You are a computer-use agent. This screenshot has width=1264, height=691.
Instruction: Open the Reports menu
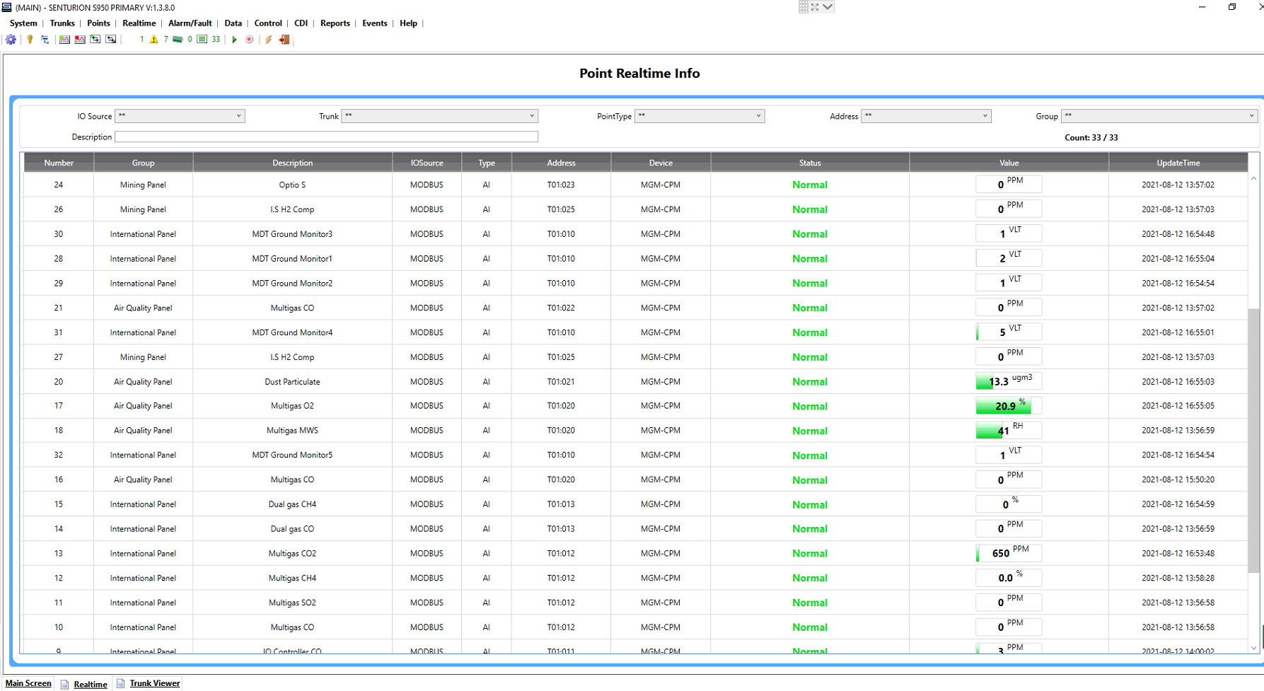point(335,23)
